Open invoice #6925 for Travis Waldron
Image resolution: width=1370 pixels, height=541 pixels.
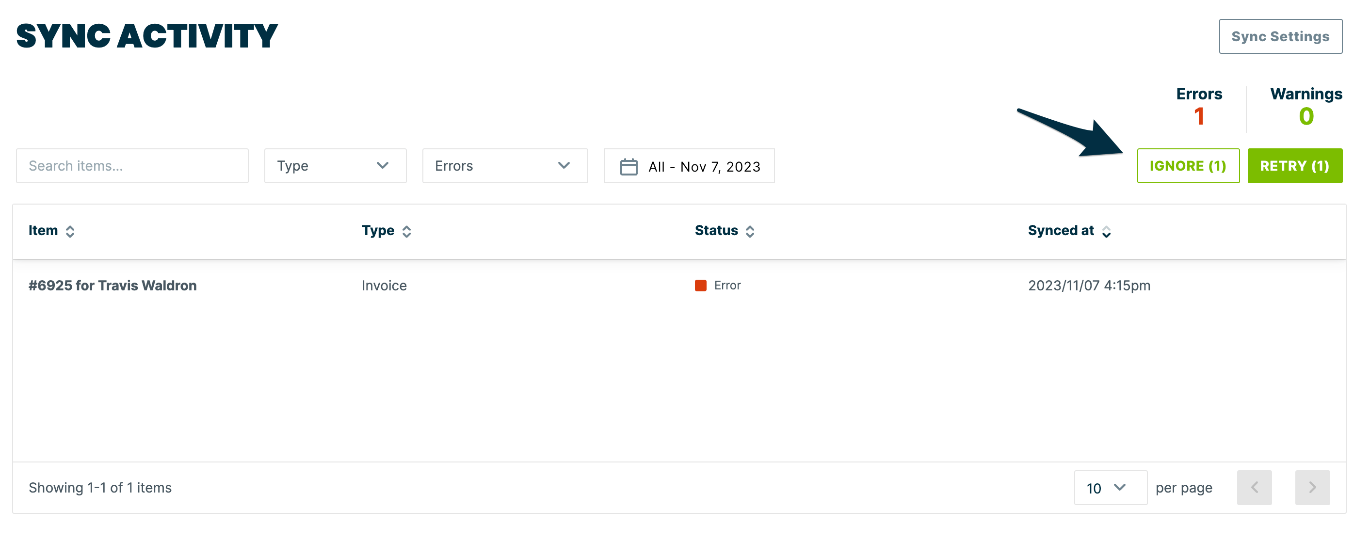point(113,286)
